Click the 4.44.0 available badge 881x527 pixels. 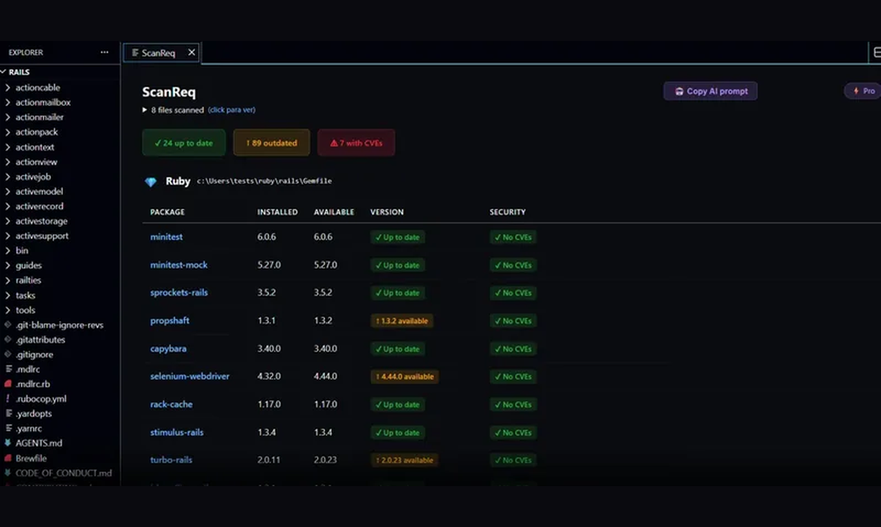pyautogui.click(x=404, y=377)
